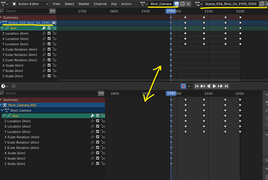
Task: Click frame 2980 playhead marker in Action Editor
Action: (x=171, y=11)
